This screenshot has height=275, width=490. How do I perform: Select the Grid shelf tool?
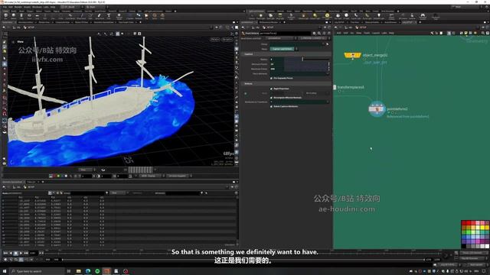point(37,16)
